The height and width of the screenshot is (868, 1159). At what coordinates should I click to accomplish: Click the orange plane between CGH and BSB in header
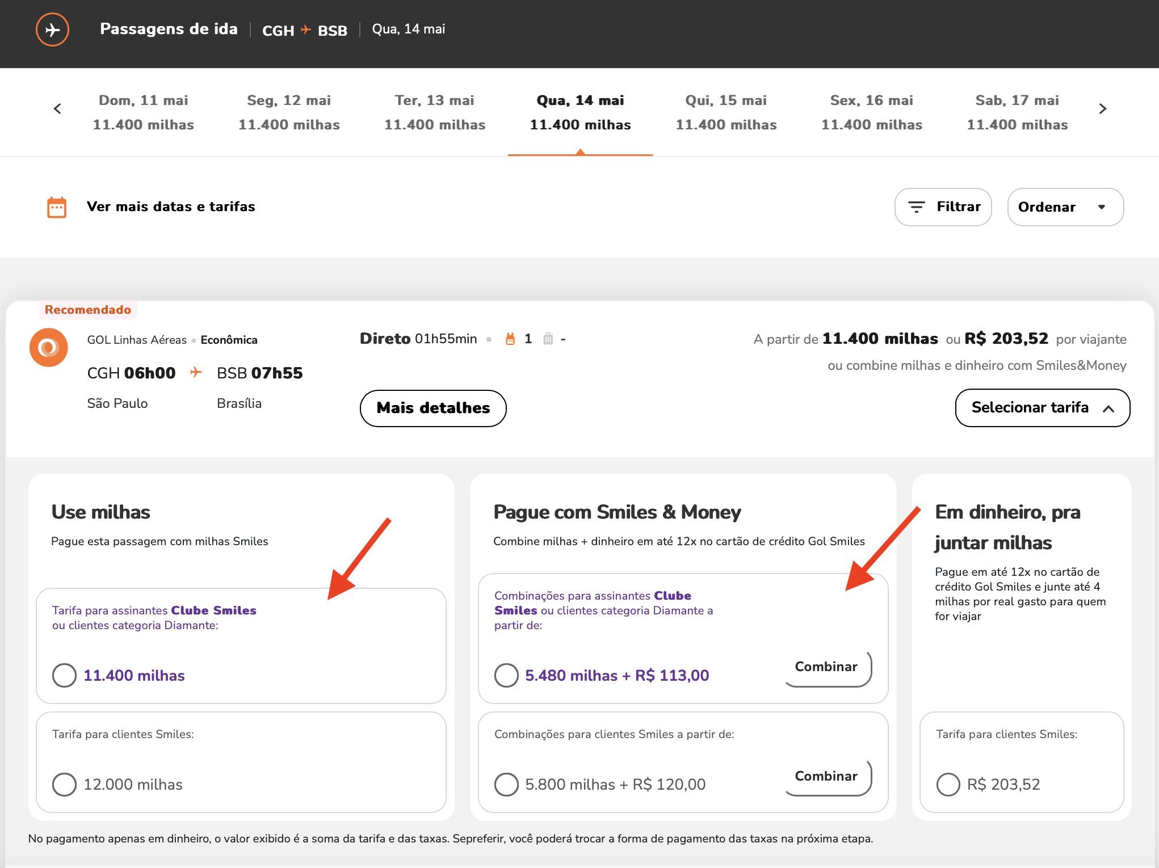[306, 30]
